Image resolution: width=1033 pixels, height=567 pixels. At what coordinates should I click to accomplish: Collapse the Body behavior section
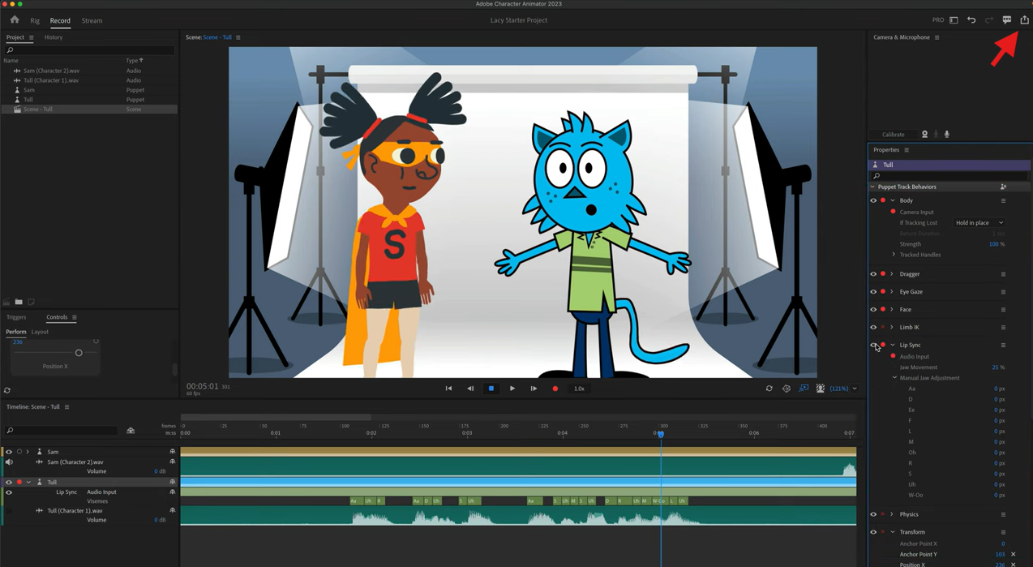click(x=893, y=200)
